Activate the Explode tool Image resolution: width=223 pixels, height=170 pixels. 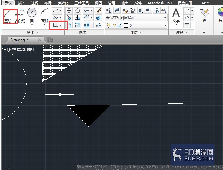click(99, 18)
